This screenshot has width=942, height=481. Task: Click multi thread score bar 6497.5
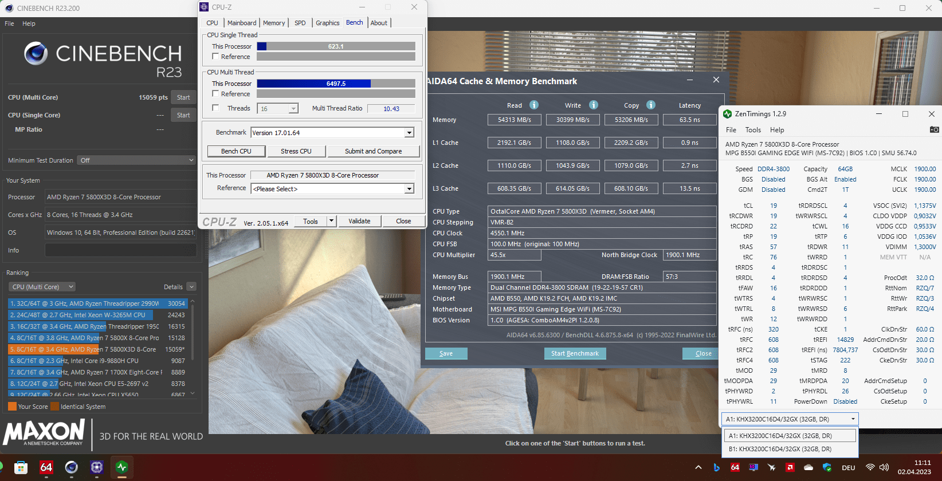(x=336, y=84)
